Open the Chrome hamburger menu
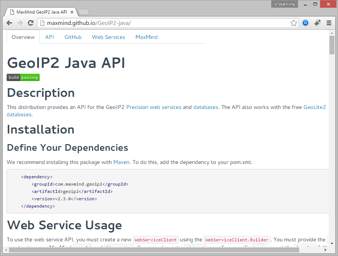Viewport: 338px width, 256px height. pyautogui.click(x=329, y=23)
